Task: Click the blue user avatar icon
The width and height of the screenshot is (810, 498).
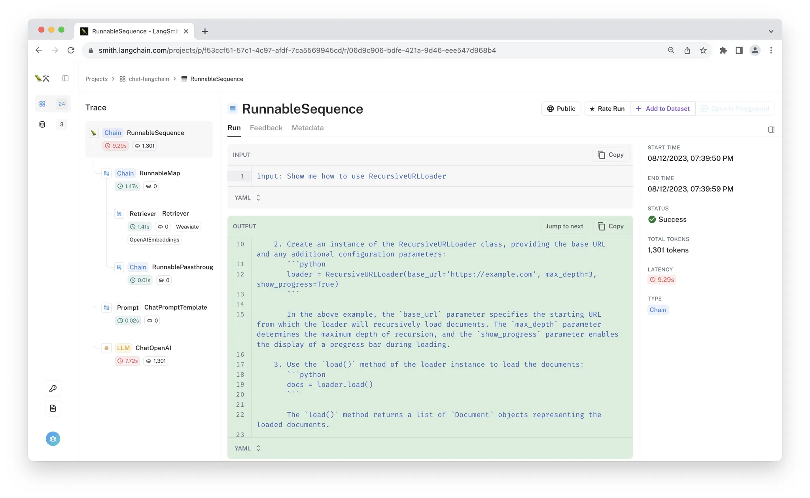Action: click(53, 439)
